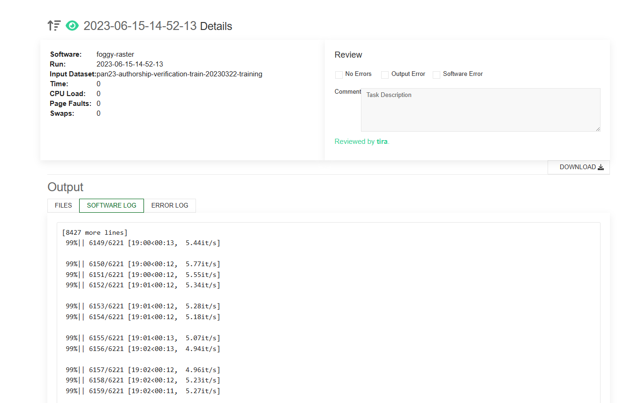This screenshot has width=624, height=403.
Task: Check the Software Error checkbox
Action: point(436,75)
